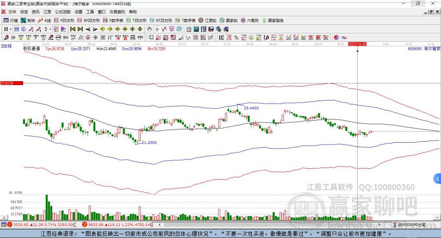Click the 日K线 chart label
The image size is (441, 238).
tap(6, 46)
